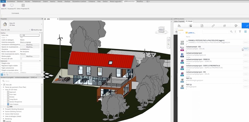
Task: Click the Vista 3D house type icon
Action: [x=5, y=24]
